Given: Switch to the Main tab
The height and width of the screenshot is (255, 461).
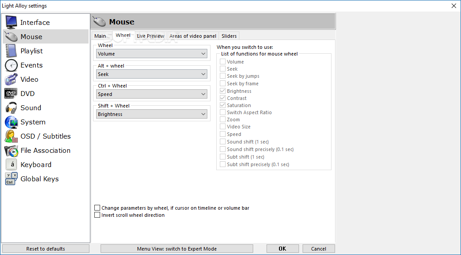Looking at the screenshot, I should click(100, 36).
